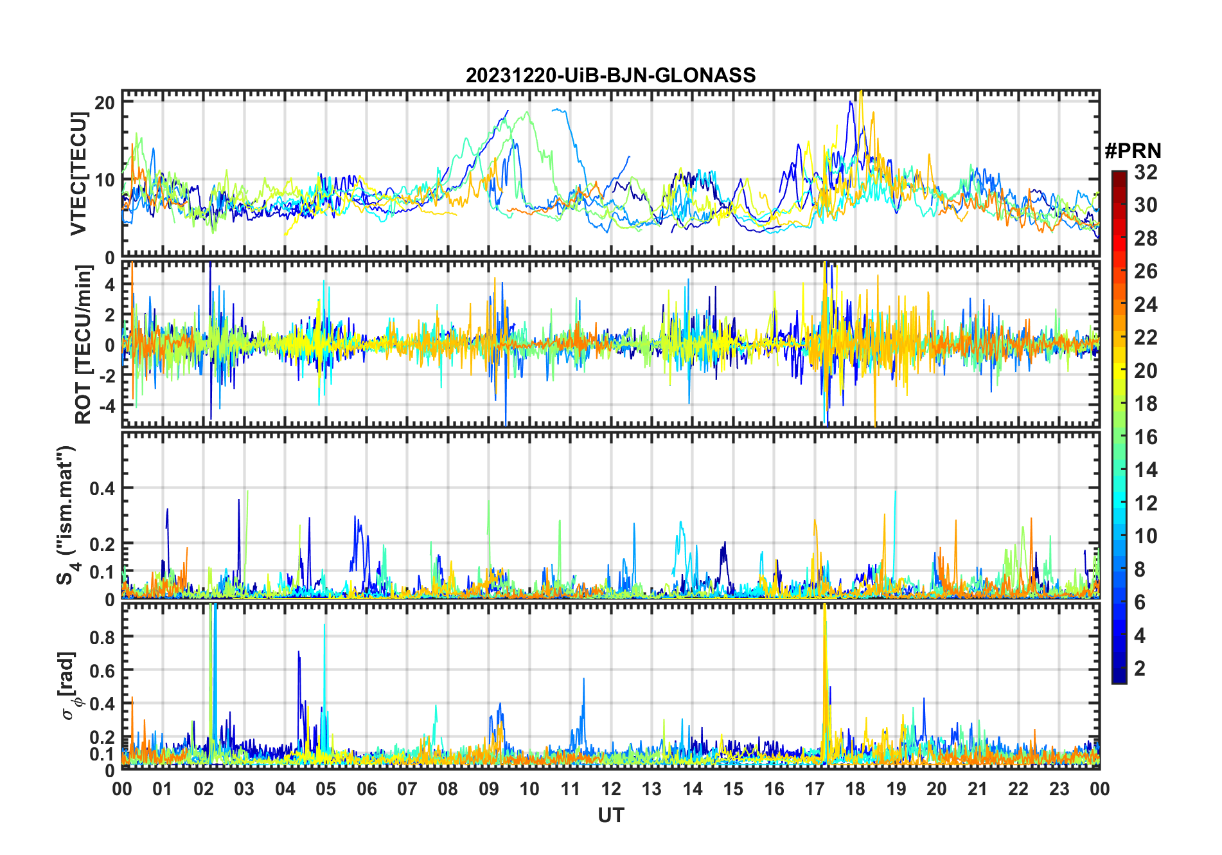Click the x-axis tick label 01
Screen dimensions: 1222x855
(163, 789)
